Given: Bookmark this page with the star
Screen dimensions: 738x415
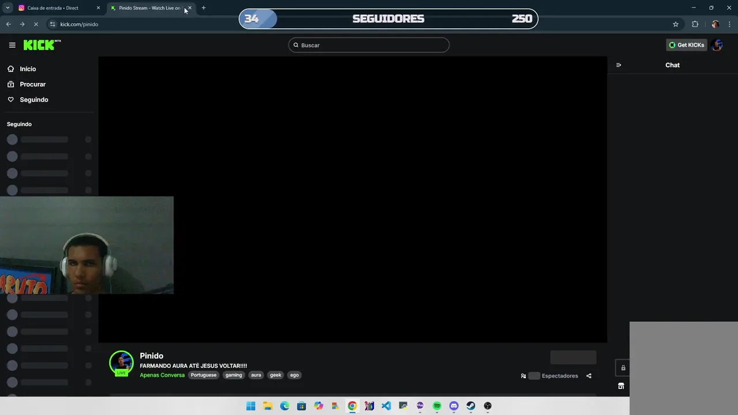Looking at the screenshot, I should 676,24.
